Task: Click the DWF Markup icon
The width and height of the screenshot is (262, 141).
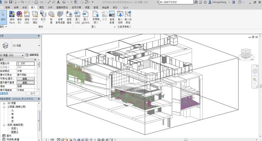Action: click(x=35, y=14)
